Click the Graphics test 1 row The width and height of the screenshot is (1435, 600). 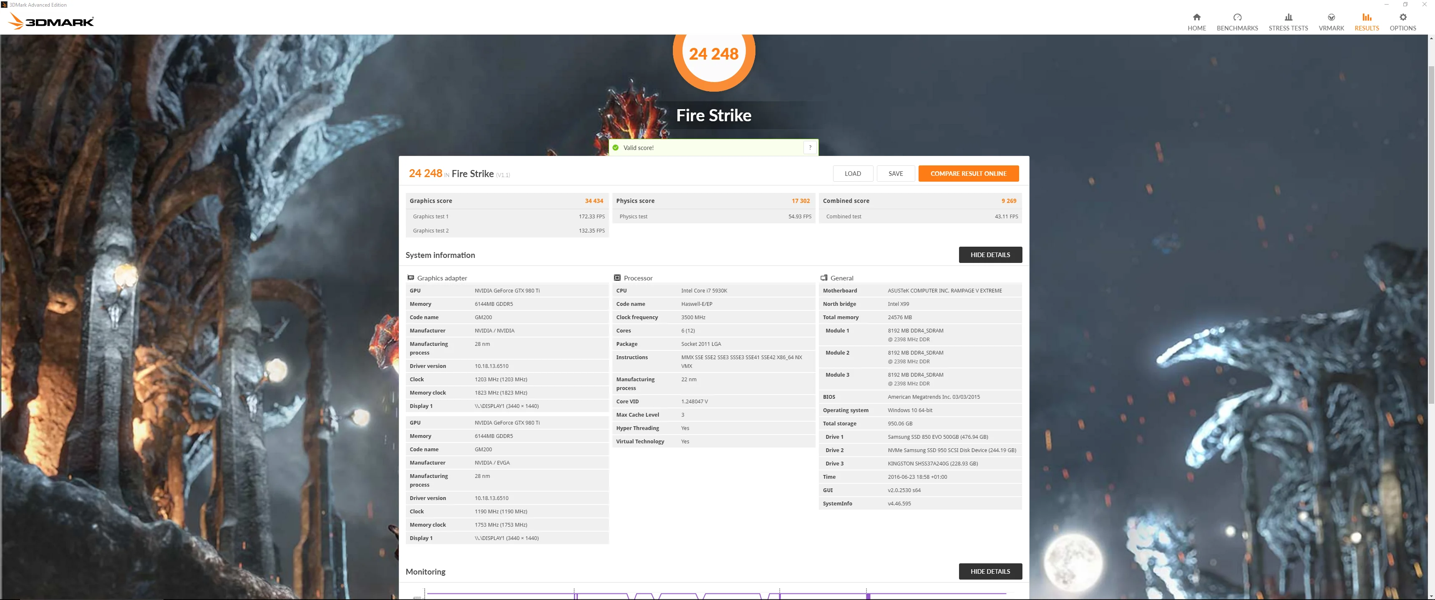(x=507, y=217)
